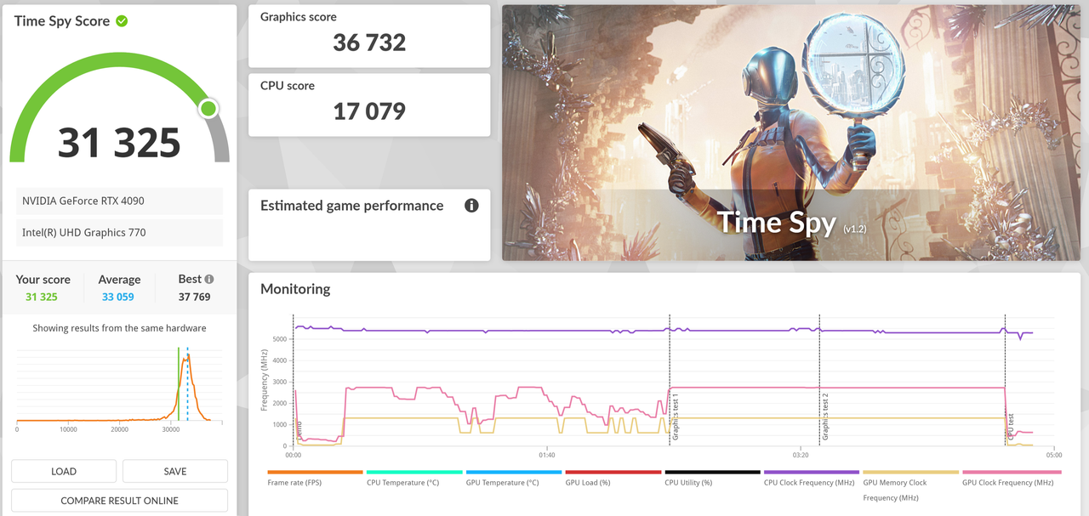Click the Graphics test 1 timeline marker
1089x516 pixels.
coord(676,417)
